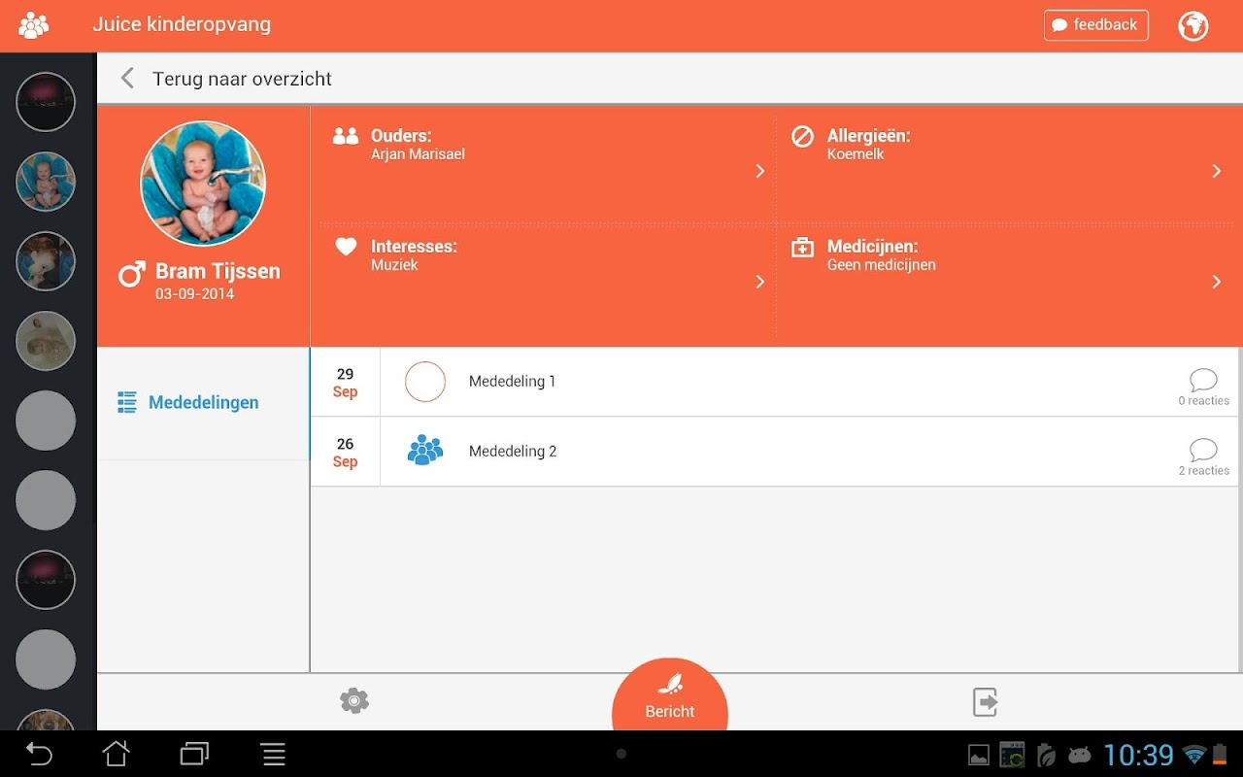Tap the Android back button

(x=39, y=754)
